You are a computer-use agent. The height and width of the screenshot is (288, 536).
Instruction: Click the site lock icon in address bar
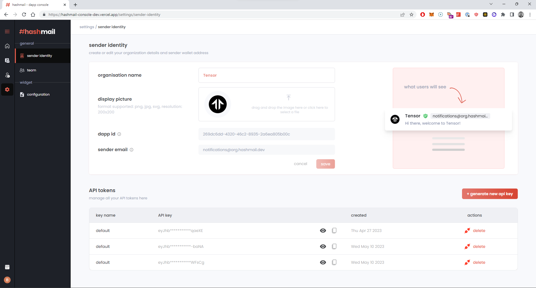click(x=44, y=14)
